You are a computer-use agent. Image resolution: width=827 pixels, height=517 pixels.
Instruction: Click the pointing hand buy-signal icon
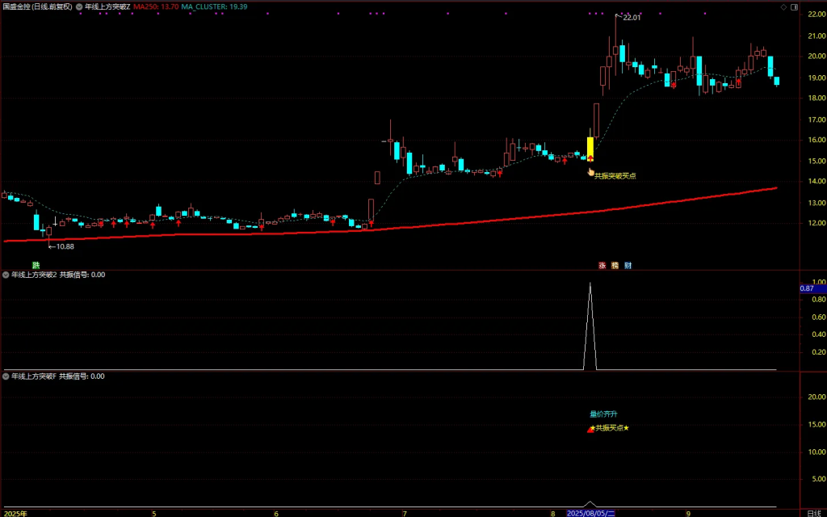click(590, 171)
